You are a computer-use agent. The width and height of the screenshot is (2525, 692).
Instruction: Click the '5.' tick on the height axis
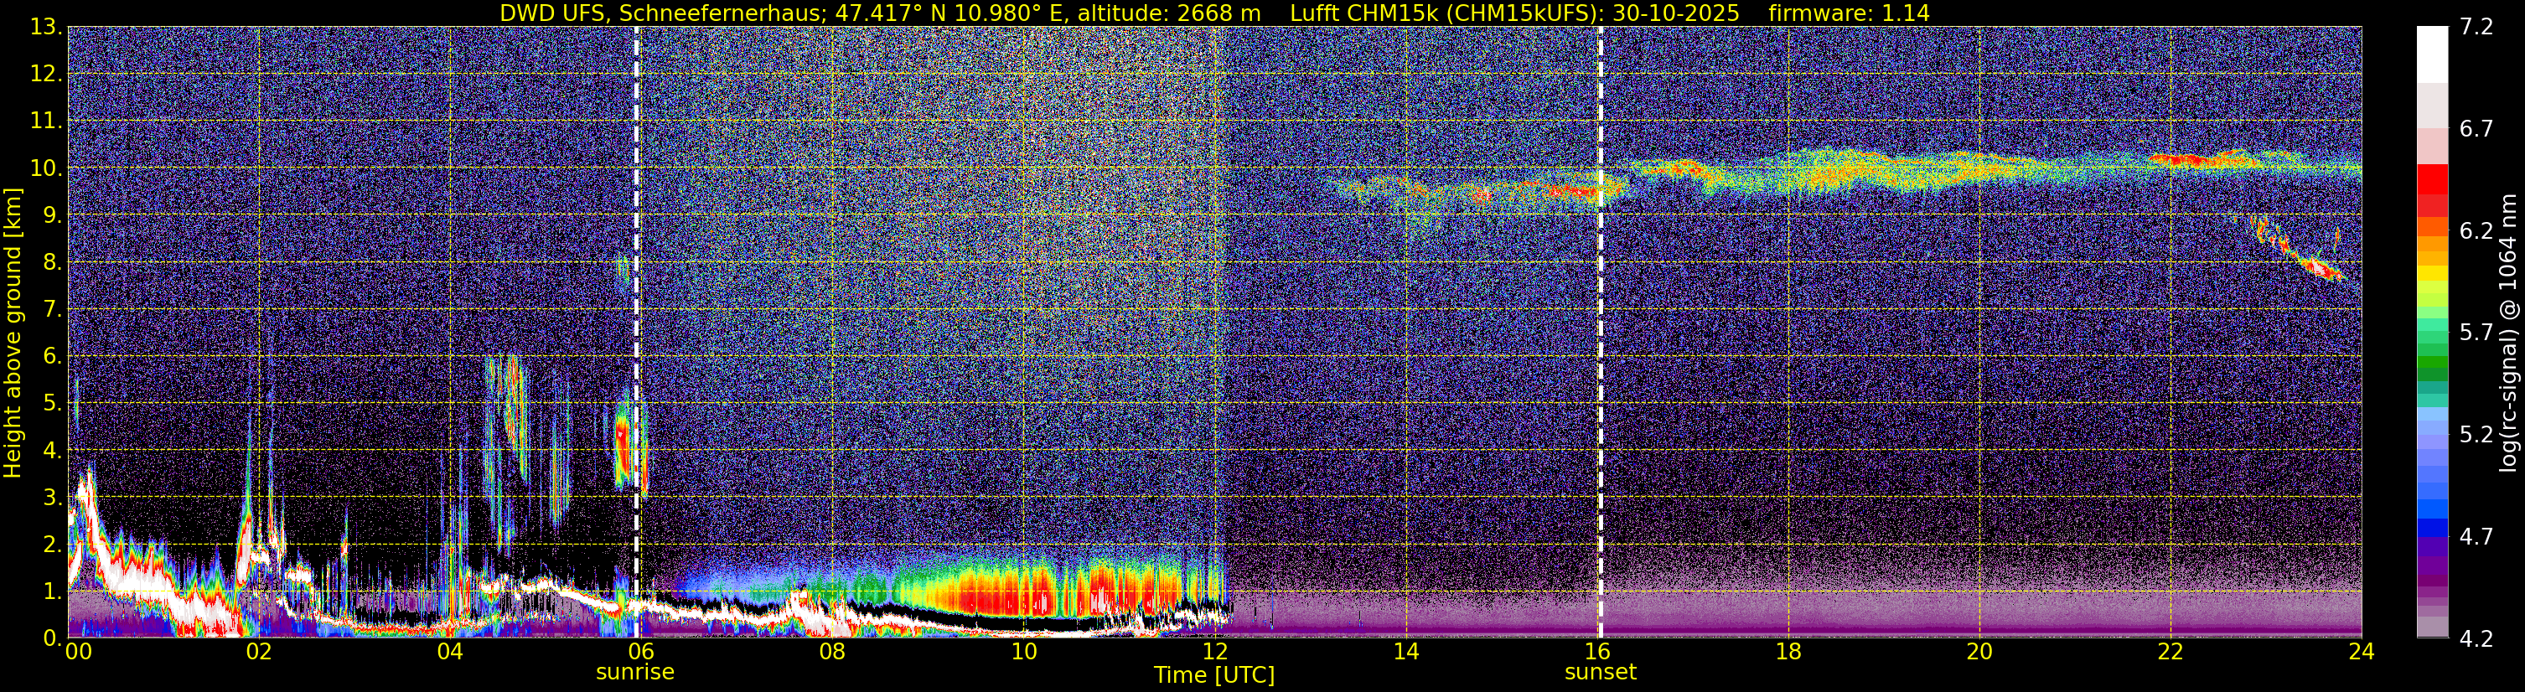51,404
